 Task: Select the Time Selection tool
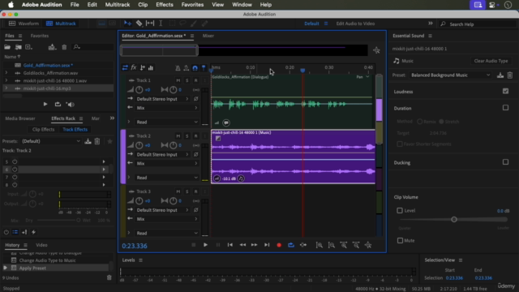(161, 24)
